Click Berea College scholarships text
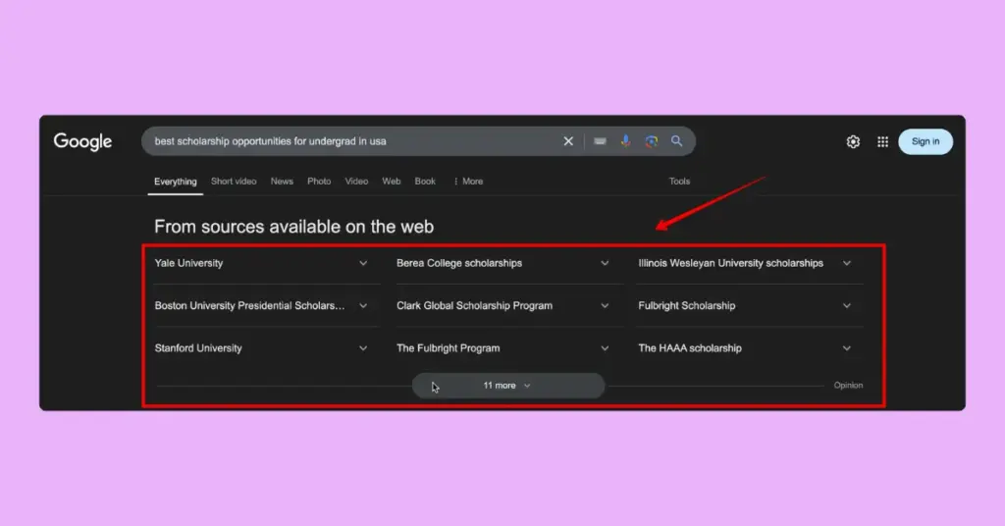The image size is (1005, 526). coord(459,263)
